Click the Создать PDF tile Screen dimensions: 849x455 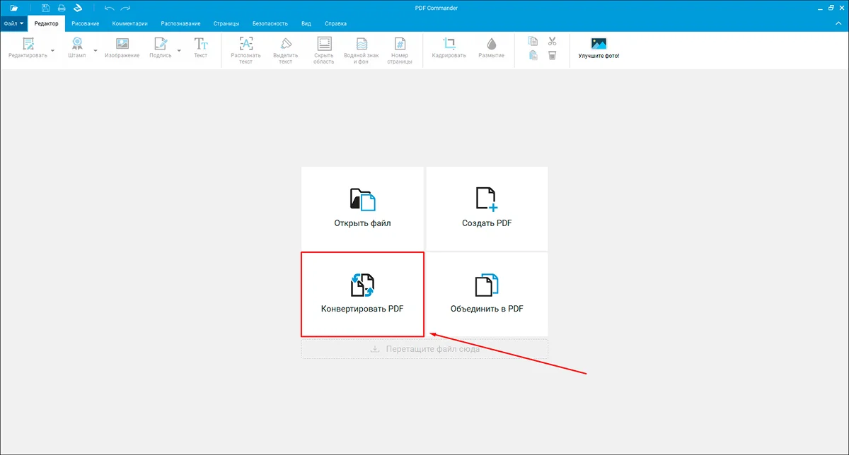487,208
